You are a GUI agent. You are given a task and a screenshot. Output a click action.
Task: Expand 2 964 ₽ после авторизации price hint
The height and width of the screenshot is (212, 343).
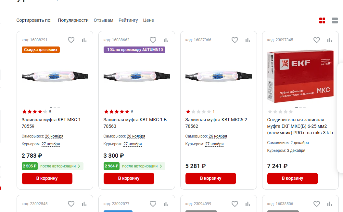tap(134, 166)
